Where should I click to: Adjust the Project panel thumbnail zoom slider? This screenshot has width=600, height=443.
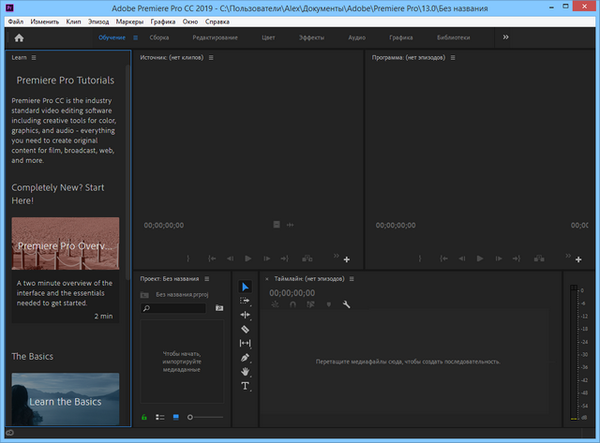pos(190,416)
